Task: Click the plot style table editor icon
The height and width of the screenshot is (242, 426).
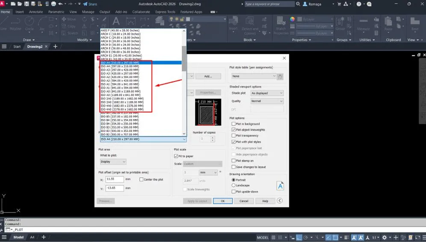Action: [281, 76]
